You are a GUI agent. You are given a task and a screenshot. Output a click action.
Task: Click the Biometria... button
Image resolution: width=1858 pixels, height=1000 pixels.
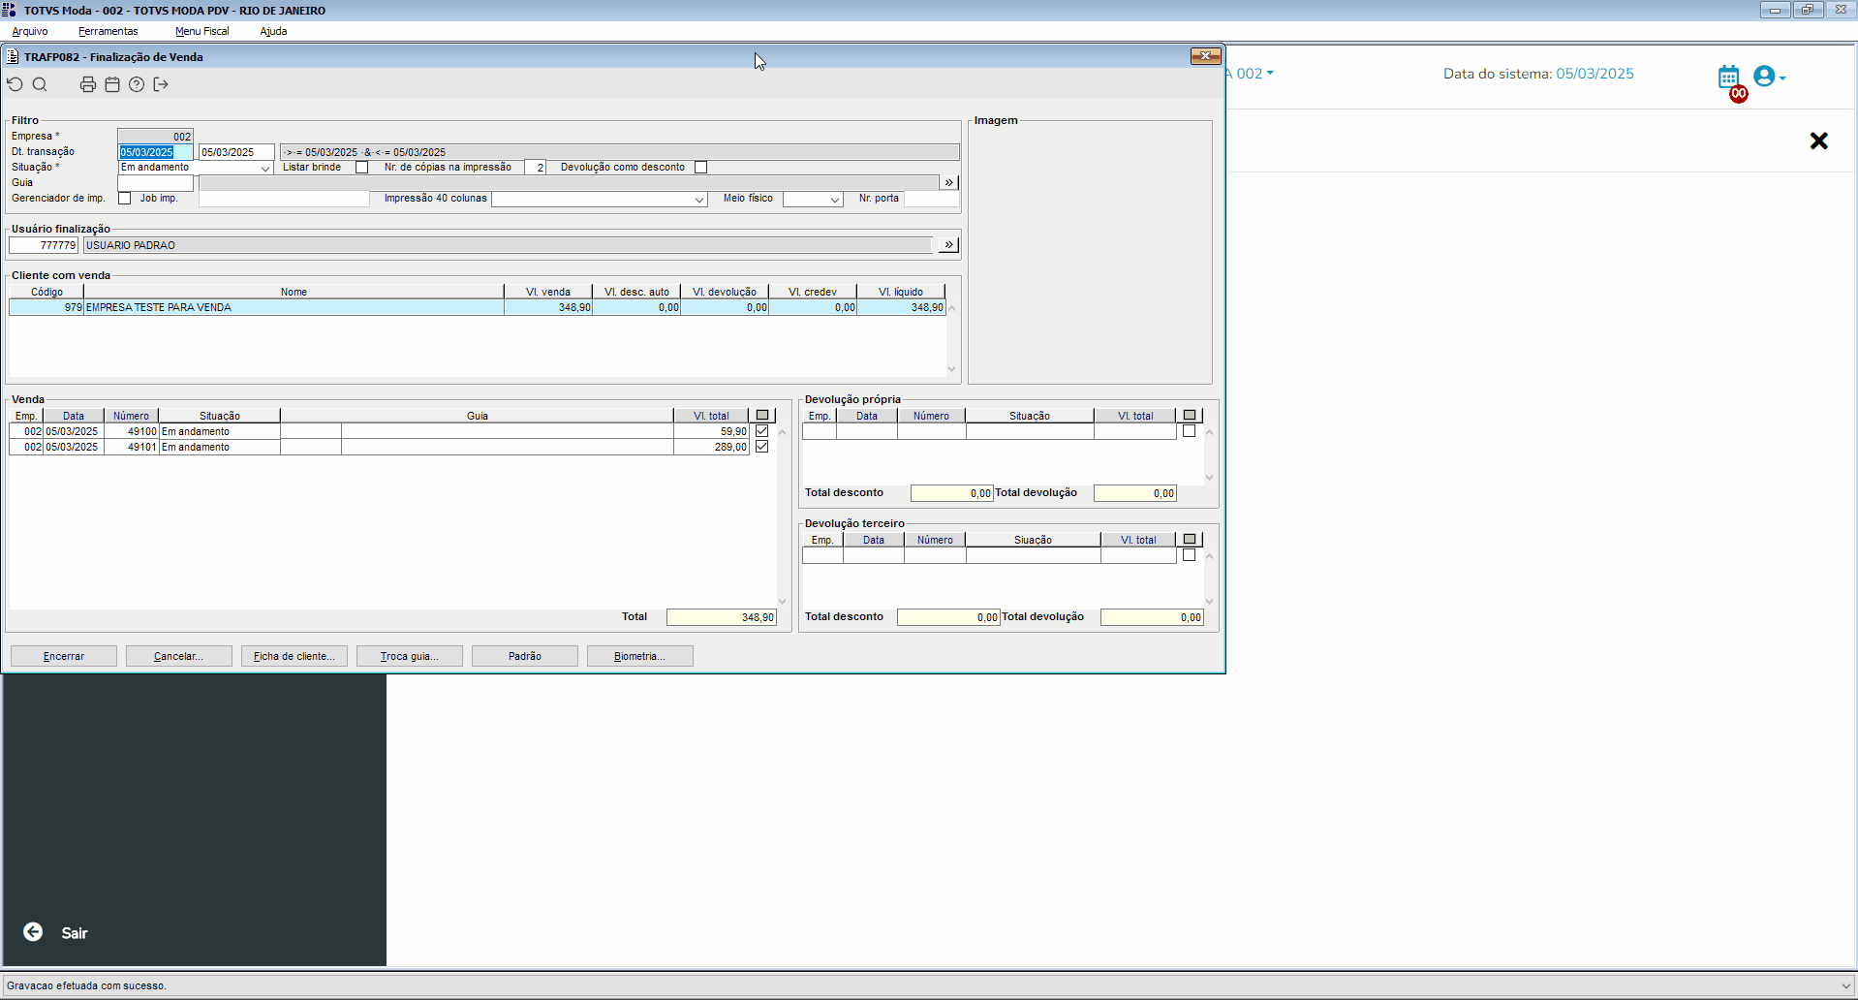click(639, 656)
